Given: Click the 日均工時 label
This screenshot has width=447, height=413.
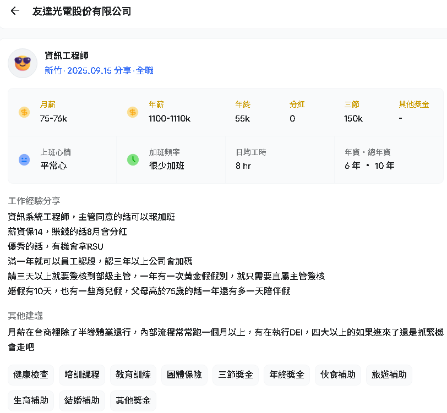Looking at the screenshot, I should point(251,152).
